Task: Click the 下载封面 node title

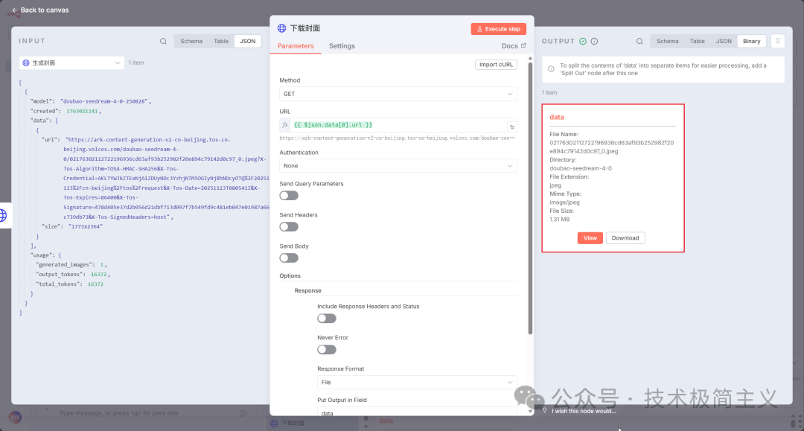Action: (305, 28)
